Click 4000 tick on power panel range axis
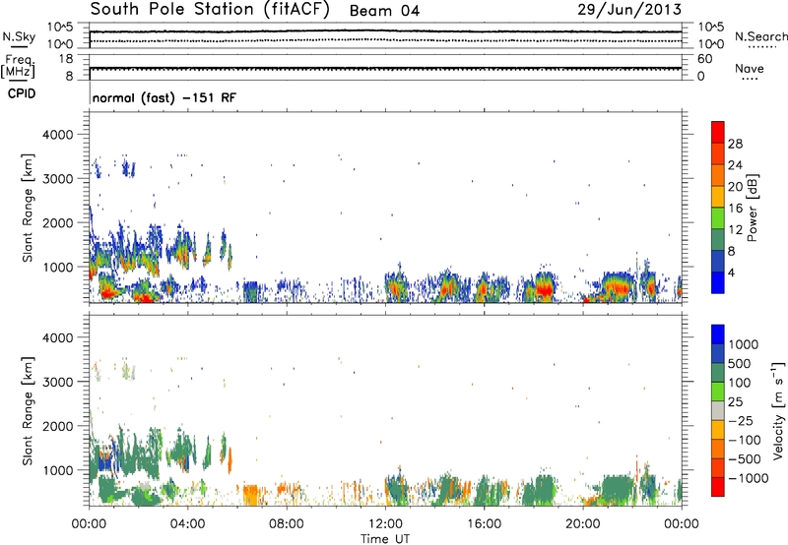788x545 pixels. (x=57, y=135)
